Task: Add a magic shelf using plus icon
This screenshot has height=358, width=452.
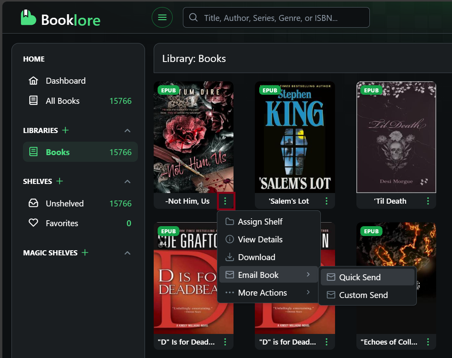Action: pyautogui.click(x=85, y=253)
